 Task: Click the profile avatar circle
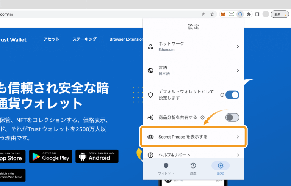[266, 14]
